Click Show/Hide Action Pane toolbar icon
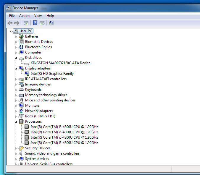The height and width of the screenshot is (175, 200). 42,23
